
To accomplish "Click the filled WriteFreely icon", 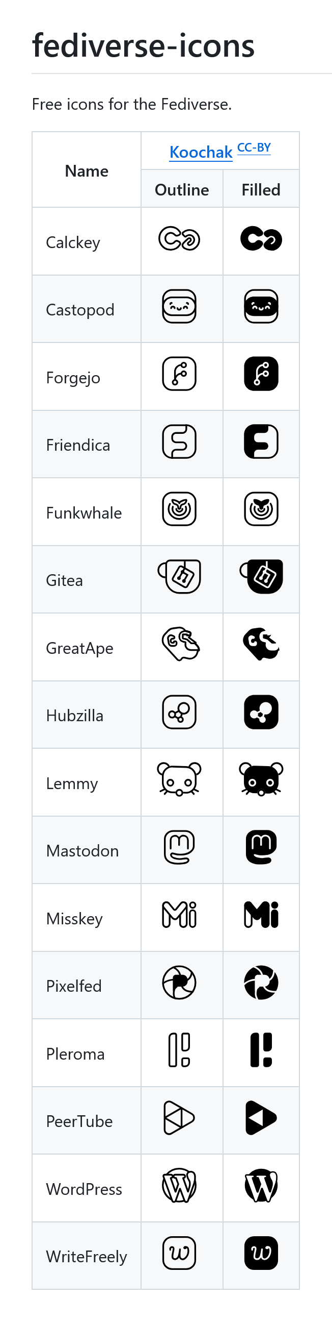I will (261, 1253).
